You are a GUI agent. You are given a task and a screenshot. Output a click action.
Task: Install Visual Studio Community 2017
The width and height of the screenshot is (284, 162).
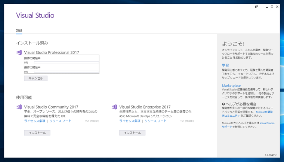coord(37,133)
